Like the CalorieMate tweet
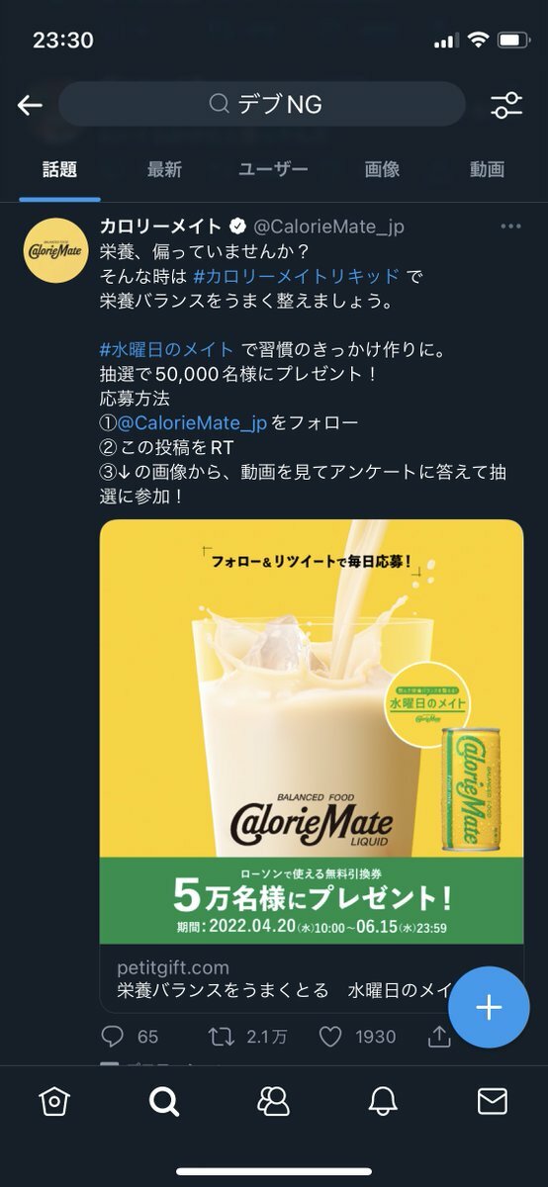This screenshot has height=1187, width=548. (330, 1037)
